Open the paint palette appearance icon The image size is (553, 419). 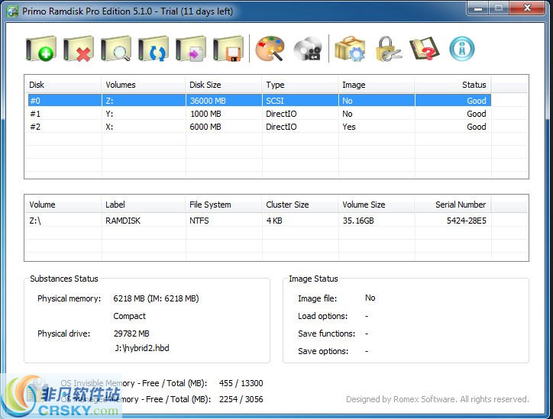(x=270, y=49)
